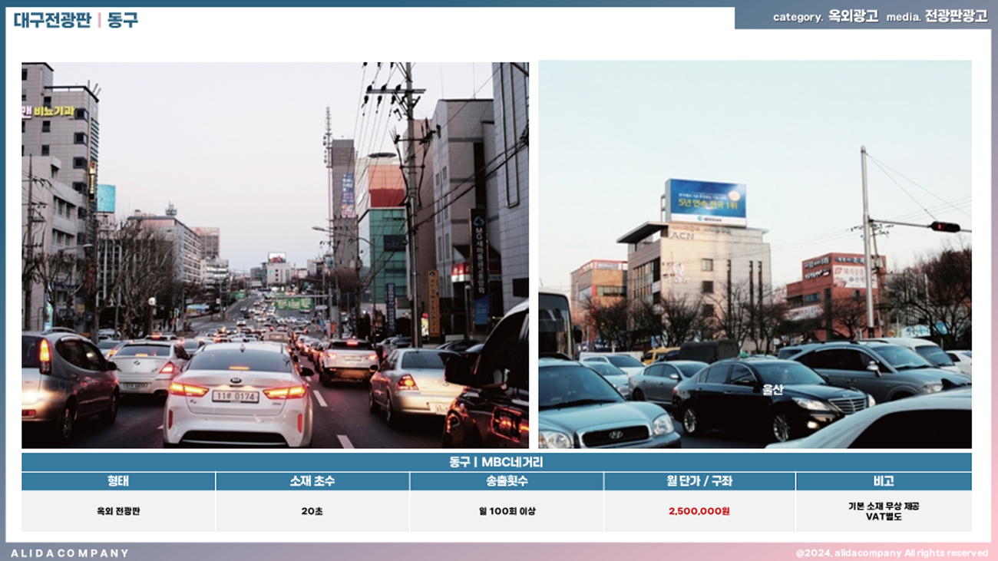Select the 동구 | MBC네거리 table header

496,462
